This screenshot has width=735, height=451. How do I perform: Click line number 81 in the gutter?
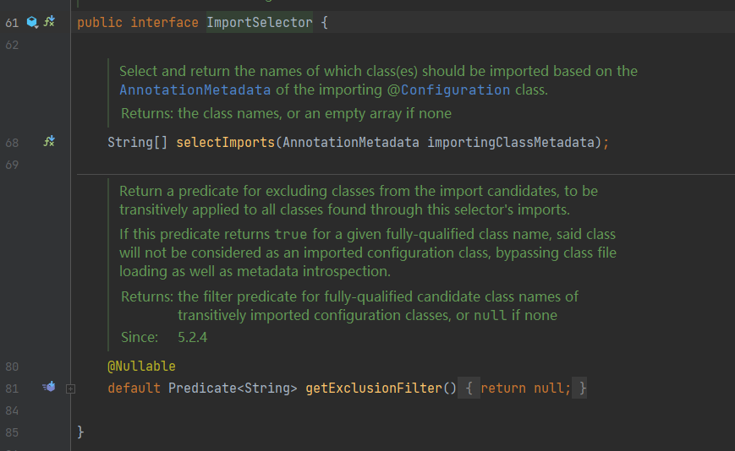pyautogui.click(x=12, y=389)
